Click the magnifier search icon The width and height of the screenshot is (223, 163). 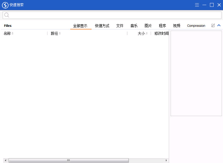coord(7,15)
